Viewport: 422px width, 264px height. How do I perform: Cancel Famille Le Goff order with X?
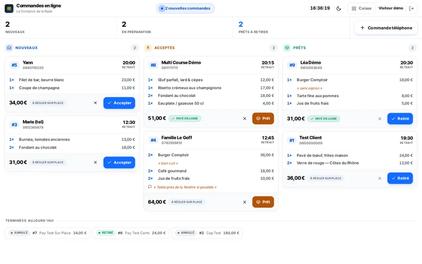(245, 202)
